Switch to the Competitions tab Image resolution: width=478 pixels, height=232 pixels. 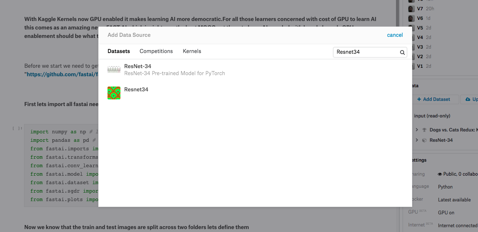(x=156, y=51)
